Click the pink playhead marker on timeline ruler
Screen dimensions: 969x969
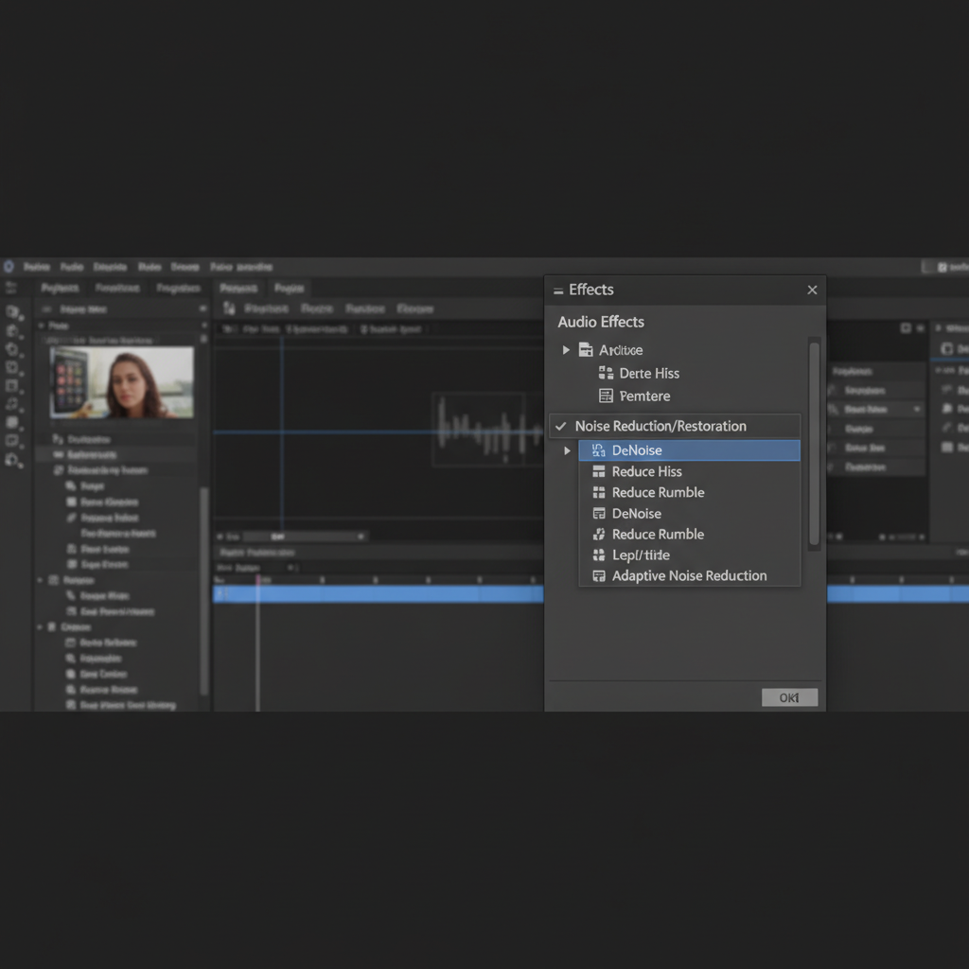pos(257,580)
